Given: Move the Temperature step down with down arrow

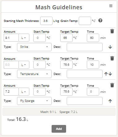Looking at the screenshot, I should point(110,74).
